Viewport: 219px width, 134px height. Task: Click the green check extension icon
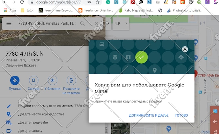tap(199, 2)
